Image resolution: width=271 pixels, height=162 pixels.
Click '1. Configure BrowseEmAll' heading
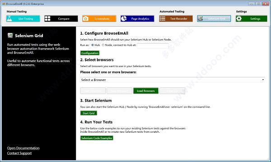tap(104, 33)
